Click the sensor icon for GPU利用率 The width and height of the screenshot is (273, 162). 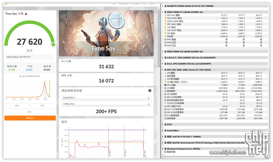pos(165,94)
